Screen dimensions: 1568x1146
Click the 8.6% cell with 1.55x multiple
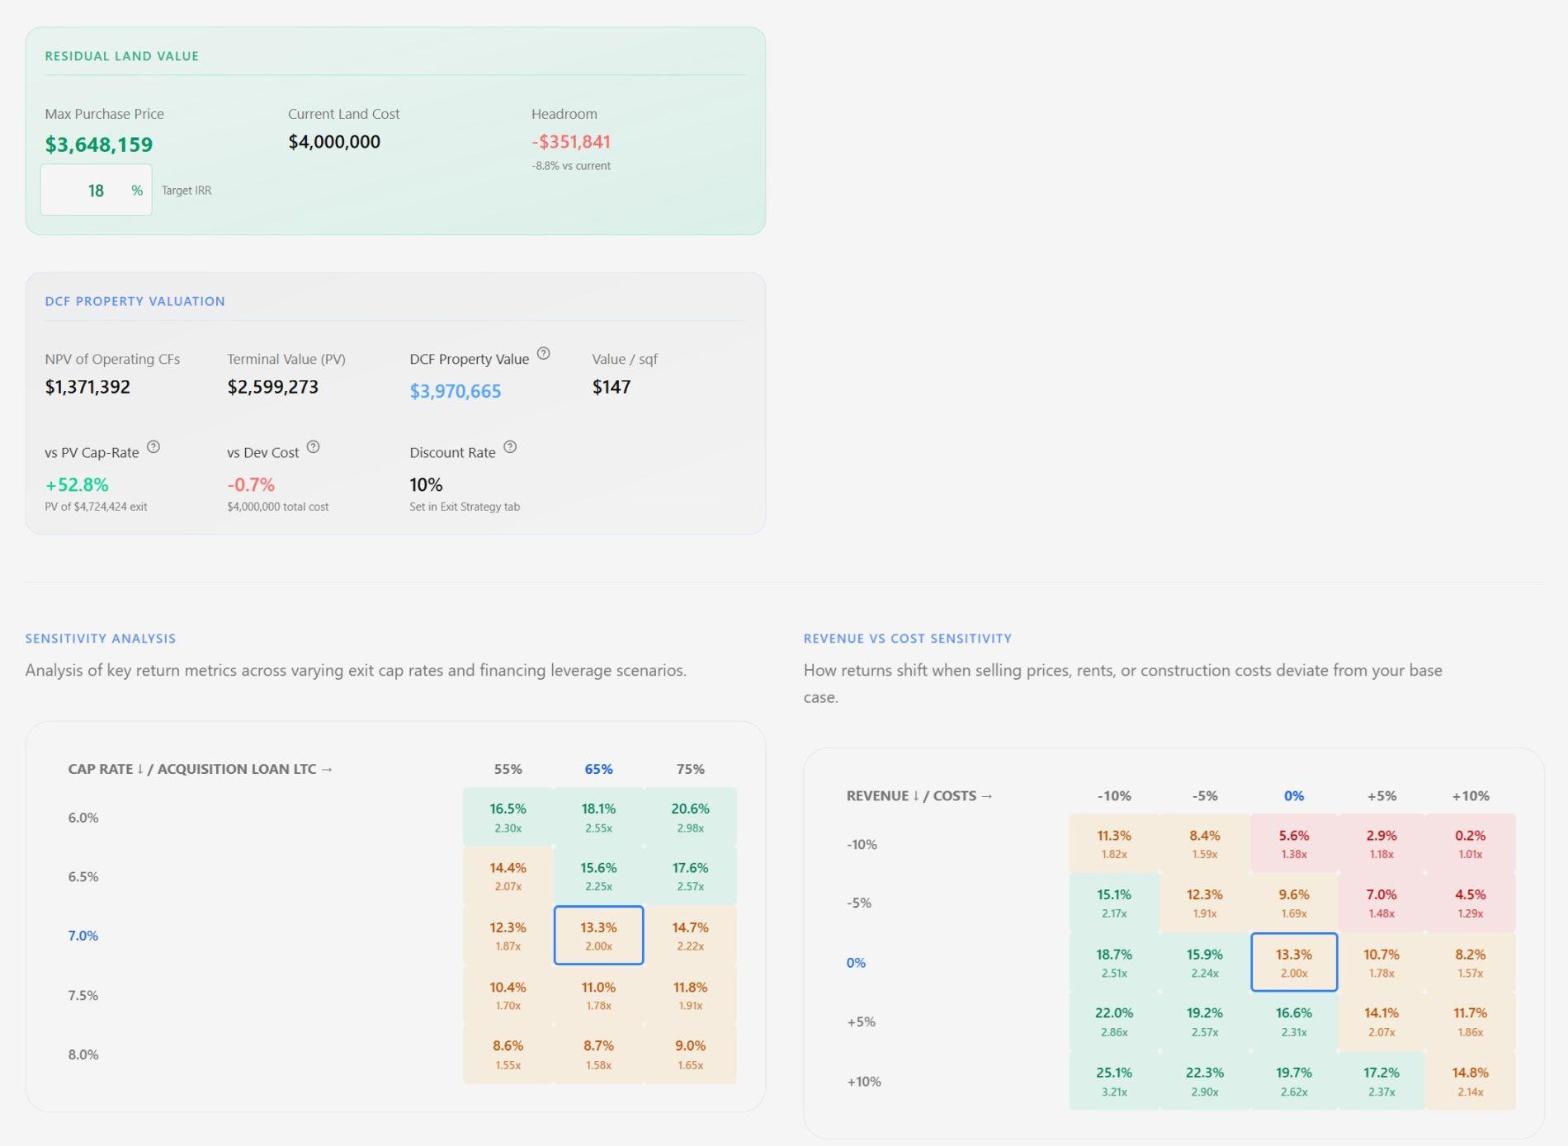pyautogui.click(x=508, y=1054)
